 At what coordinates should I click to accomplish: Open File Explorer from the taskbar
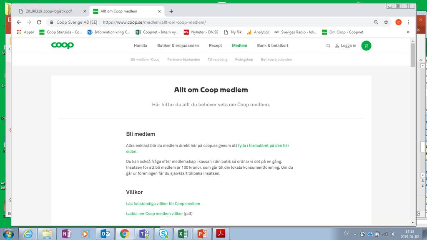47,234
